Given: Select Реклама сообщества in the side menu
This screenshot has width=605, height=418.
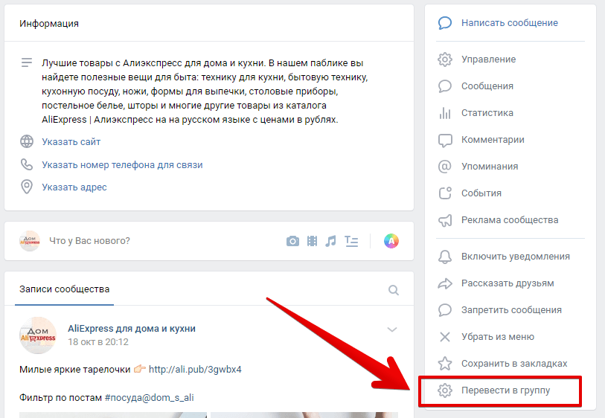Looking at the screenshot, I should click(x=510, y=220).
